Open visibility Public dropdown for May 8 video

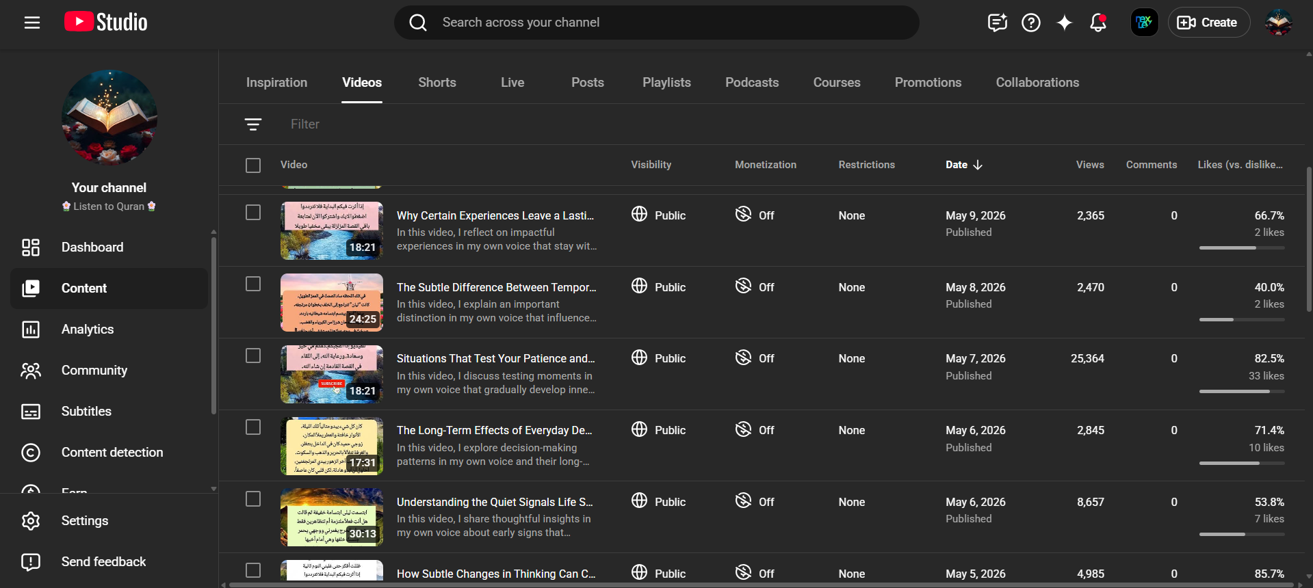coord(658,287)
